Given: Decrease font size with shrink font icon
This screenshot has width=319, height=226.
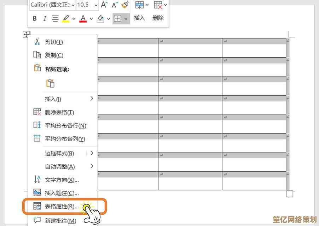Looking at the screenshot, I should [x=114, y=5].
